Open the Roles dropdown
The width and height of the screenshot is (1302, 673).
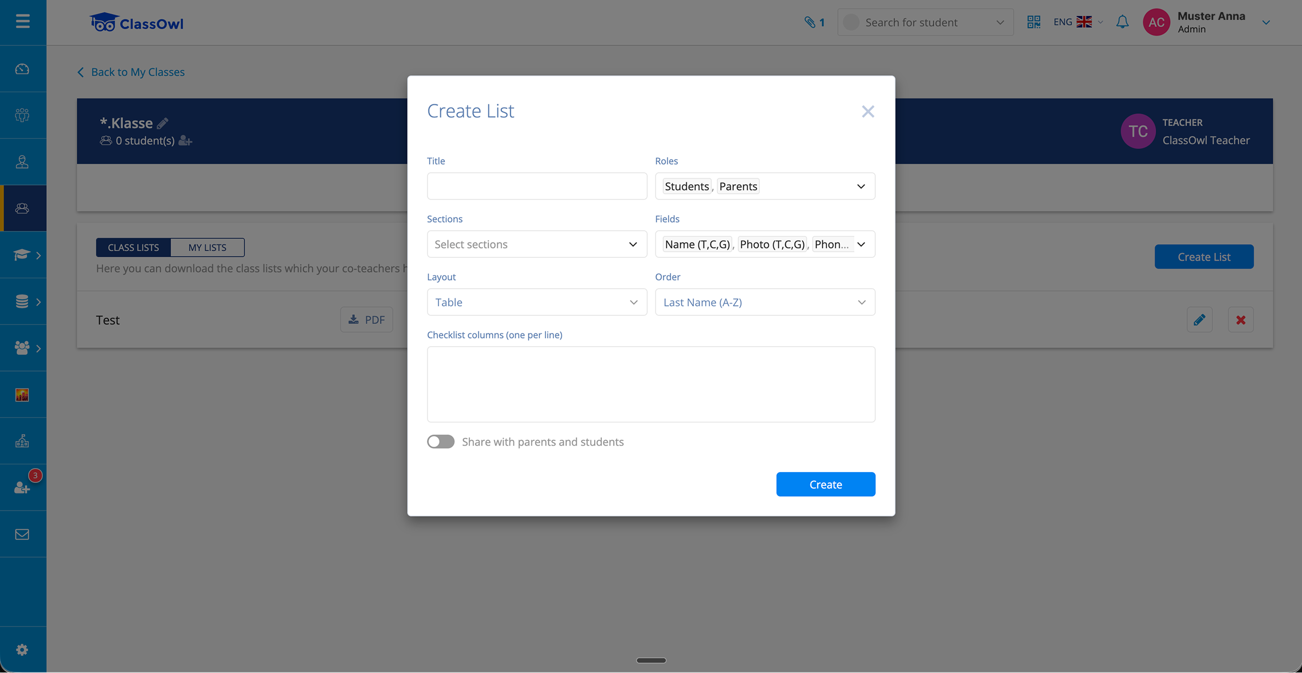pyautogui.click(x=765, y=186)
